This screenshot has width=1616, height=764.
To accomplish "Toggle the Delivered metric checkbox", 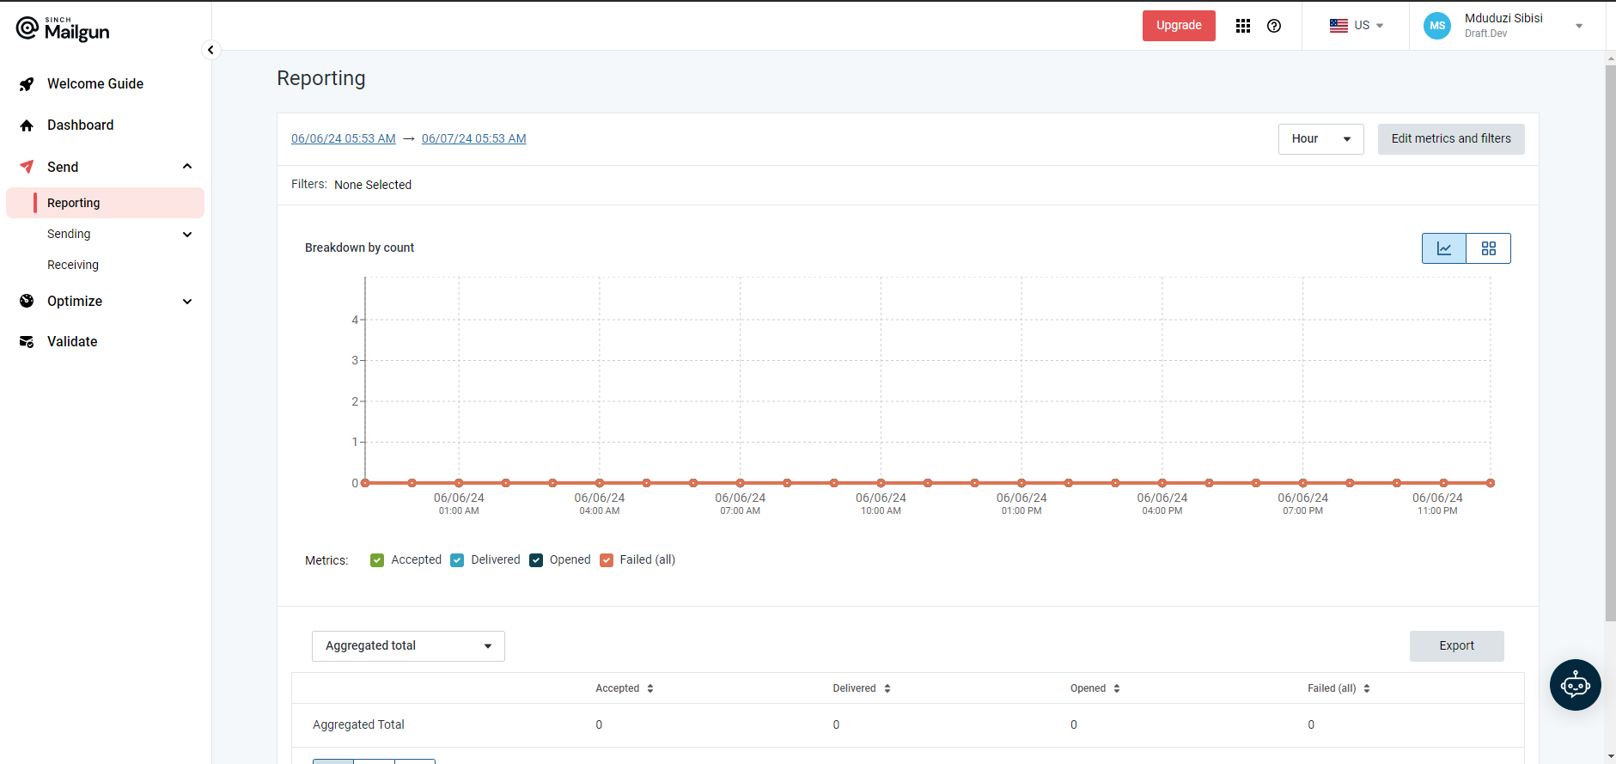I will coord(457,560).
